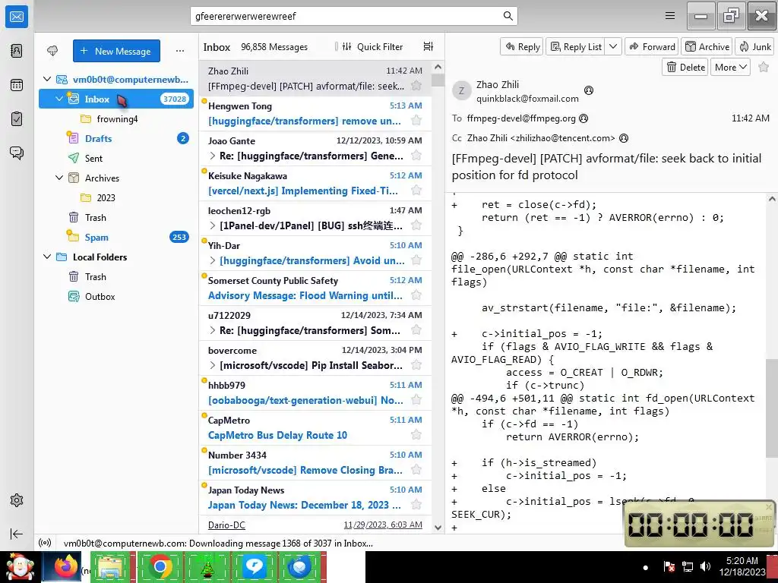Screen dimensions: 778x583
Task: Toggle star on Joao Gante message
Action: [x=416, y=155]
